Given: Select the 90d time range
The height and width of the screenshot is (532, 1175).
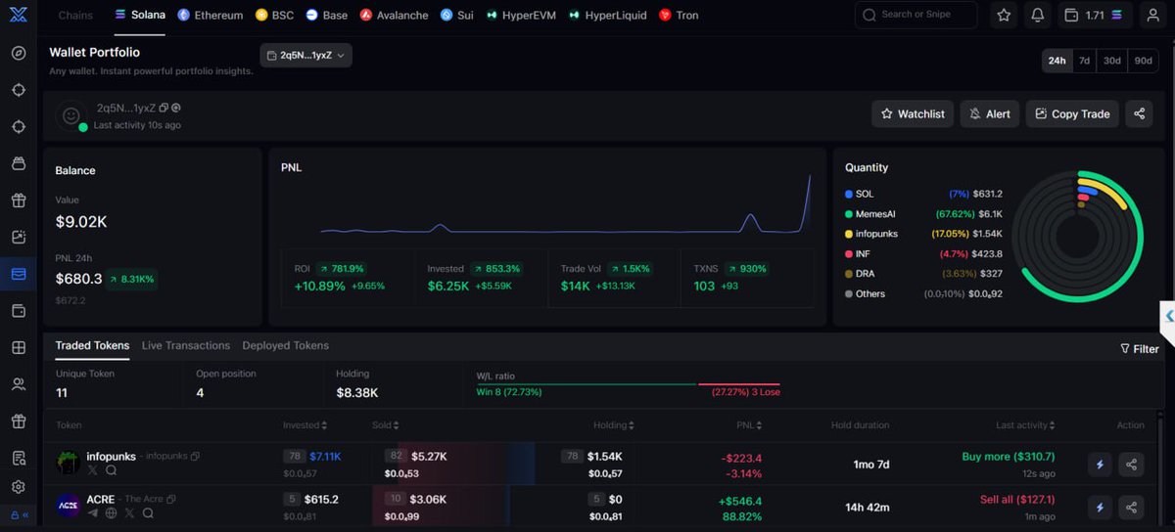Looking at the screenshot, I should click(x=1143, y=61).
